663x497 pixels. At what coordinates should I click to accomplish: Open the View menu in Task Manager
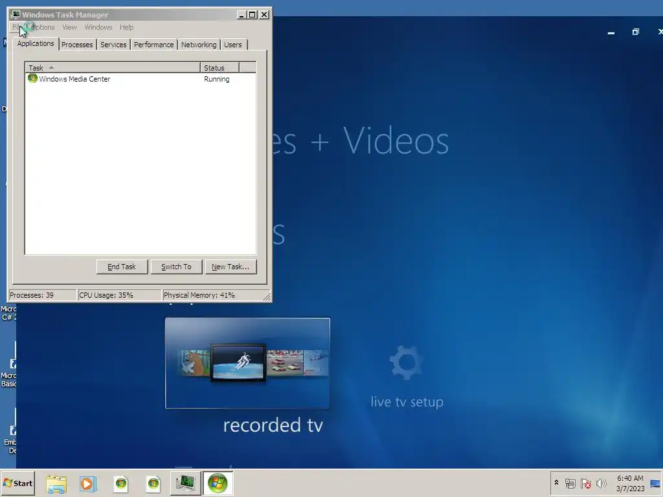[69, 27]
